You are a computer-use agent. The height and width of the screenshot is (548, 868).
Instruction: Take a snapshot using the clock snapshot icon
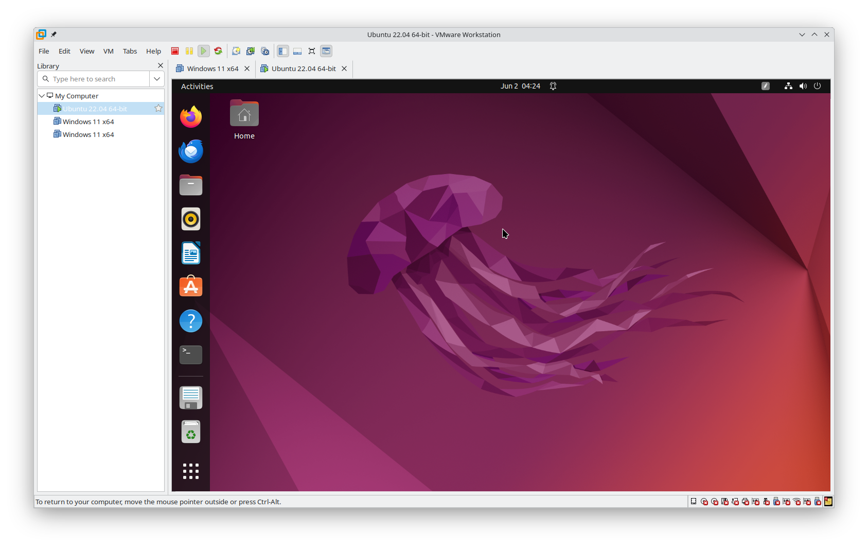(x=236, y=51)
